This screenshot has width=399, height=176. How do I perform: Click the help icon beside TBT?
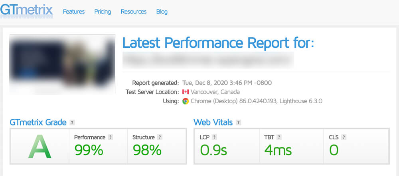pos(279,137)
